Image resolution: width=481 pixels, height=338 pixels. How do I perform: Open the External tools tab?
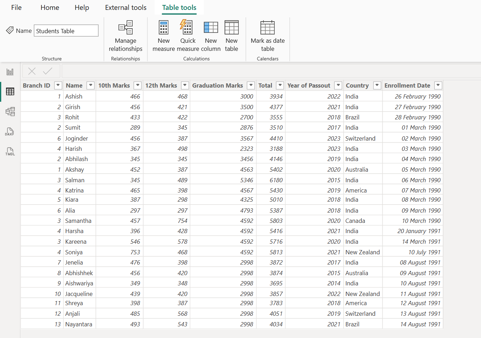[126, 7]
